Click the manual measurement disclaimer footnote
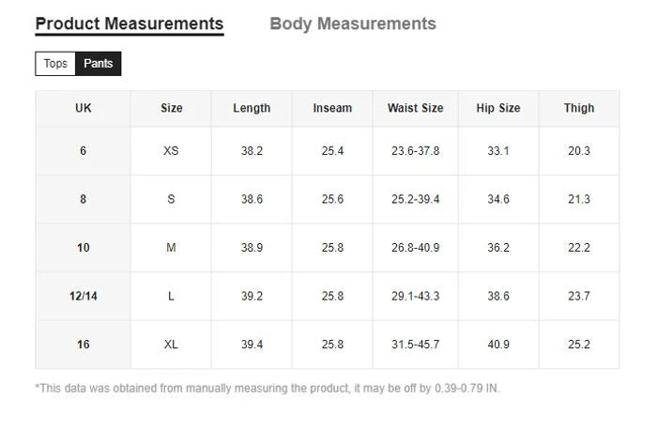The height and width of the screenshot is (430, 657). [x=267, y=388]
